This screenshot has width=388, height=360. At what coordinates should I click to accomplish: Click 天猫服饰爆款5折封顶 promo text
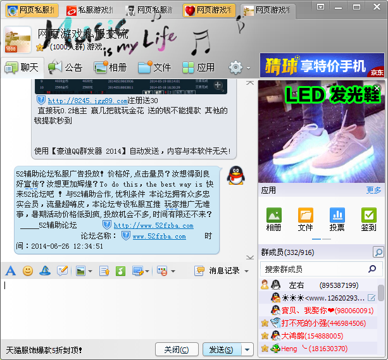point(44,350)
